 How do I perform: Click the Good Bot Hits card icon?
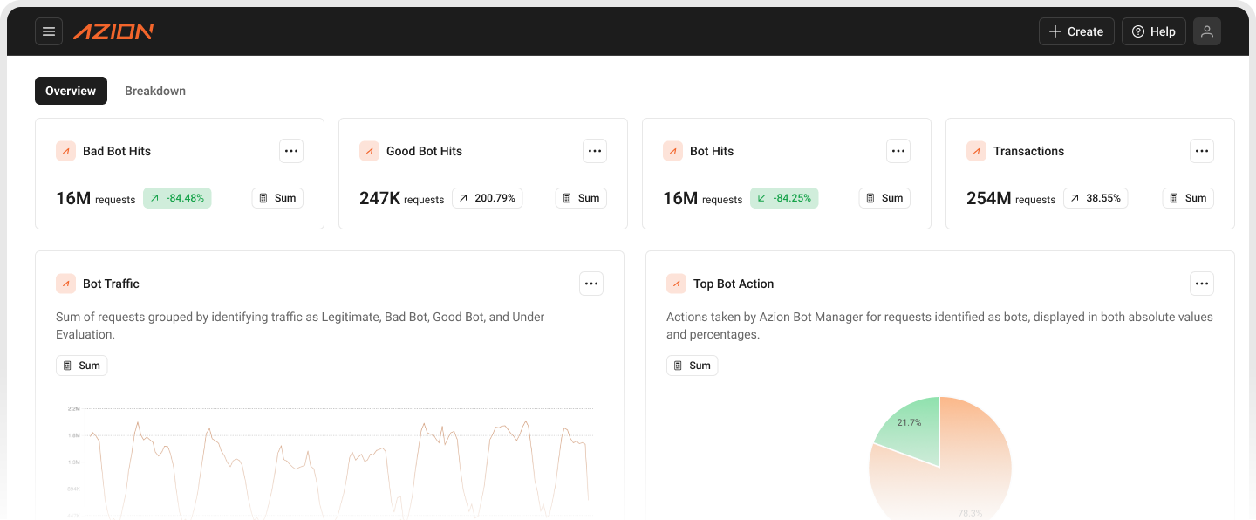370,151
